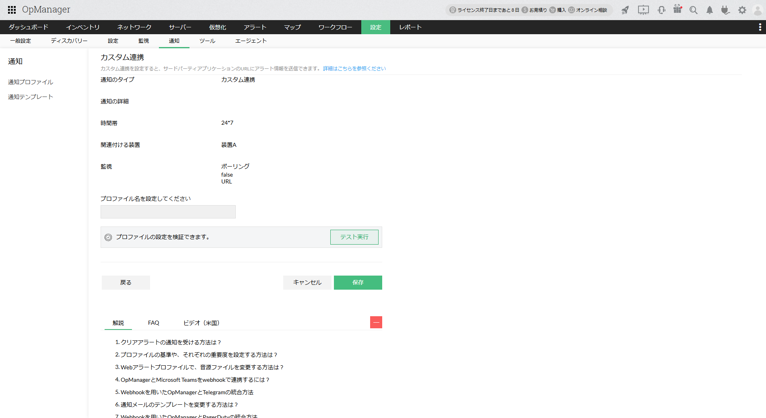Click the 購入 link
This screenshot has height=418, width=766.
tap(562, 10)
